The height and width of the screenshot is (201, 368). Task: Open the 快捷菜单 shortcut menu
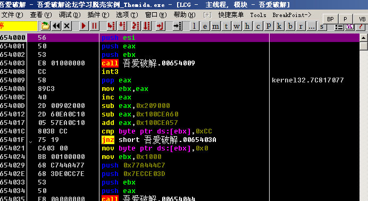[231, 15]
